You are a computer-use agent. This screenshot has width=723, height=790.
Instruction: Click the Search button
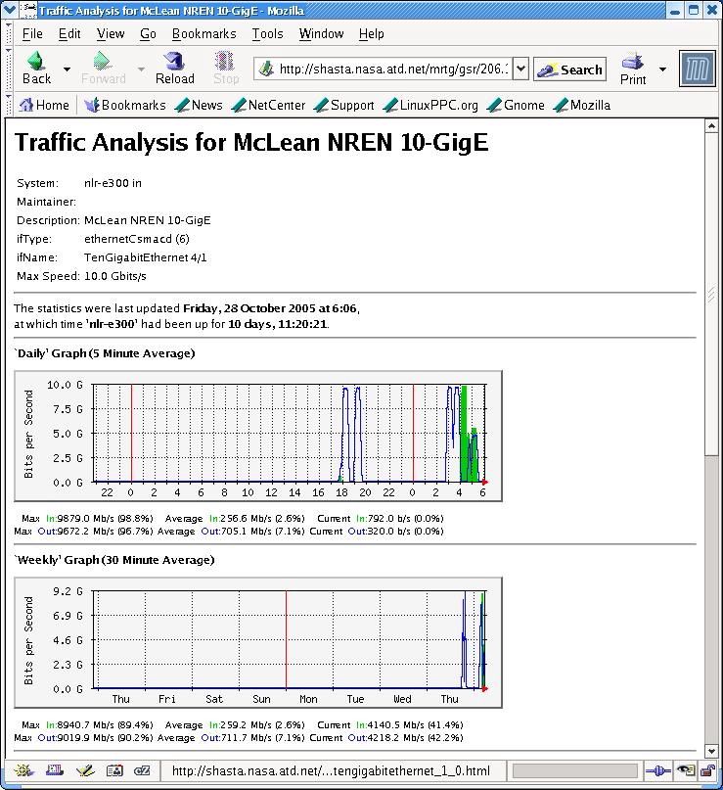coord(570,70)
